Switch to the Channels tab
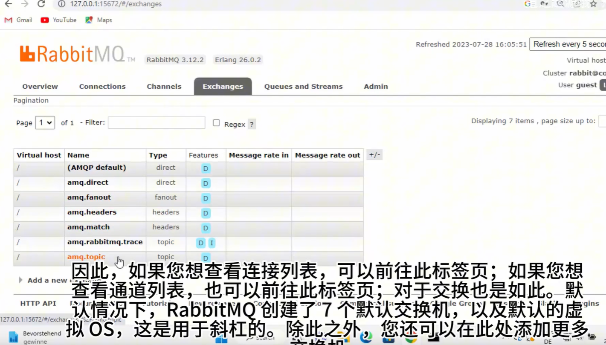606x345 pixels. 164,86
